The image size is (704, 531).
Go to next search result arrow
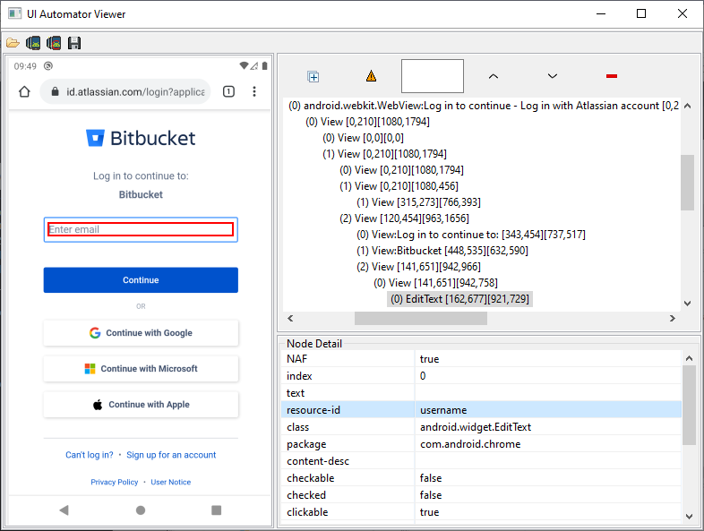[553, 76]
